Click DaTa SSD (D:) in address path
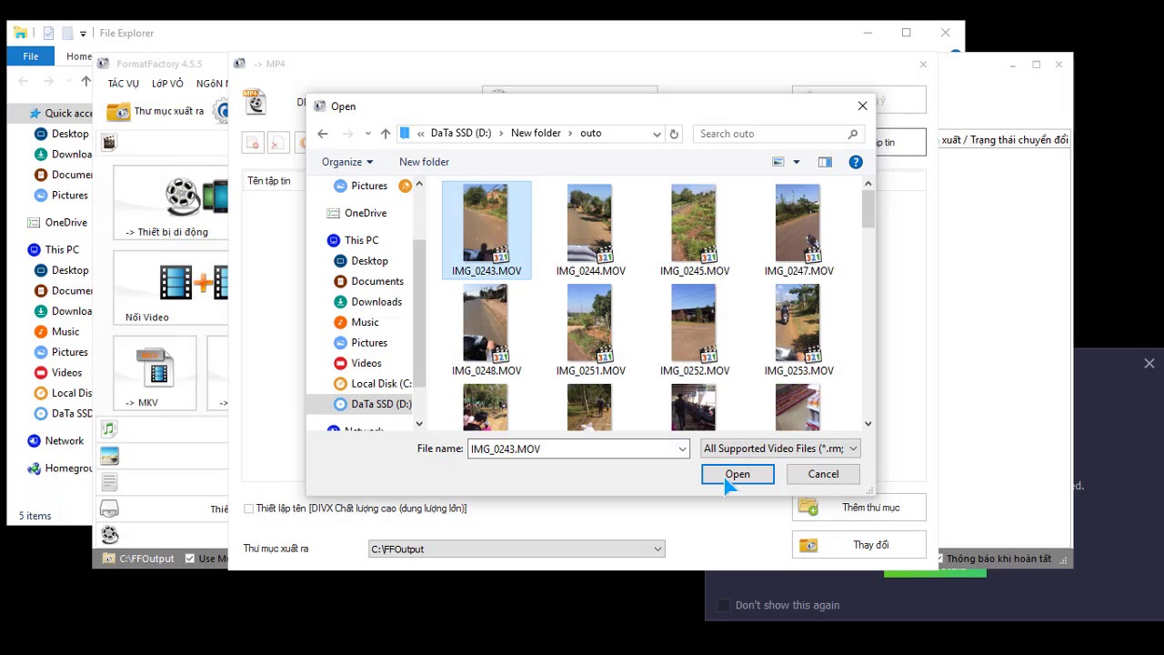 [x=460, y=133]
